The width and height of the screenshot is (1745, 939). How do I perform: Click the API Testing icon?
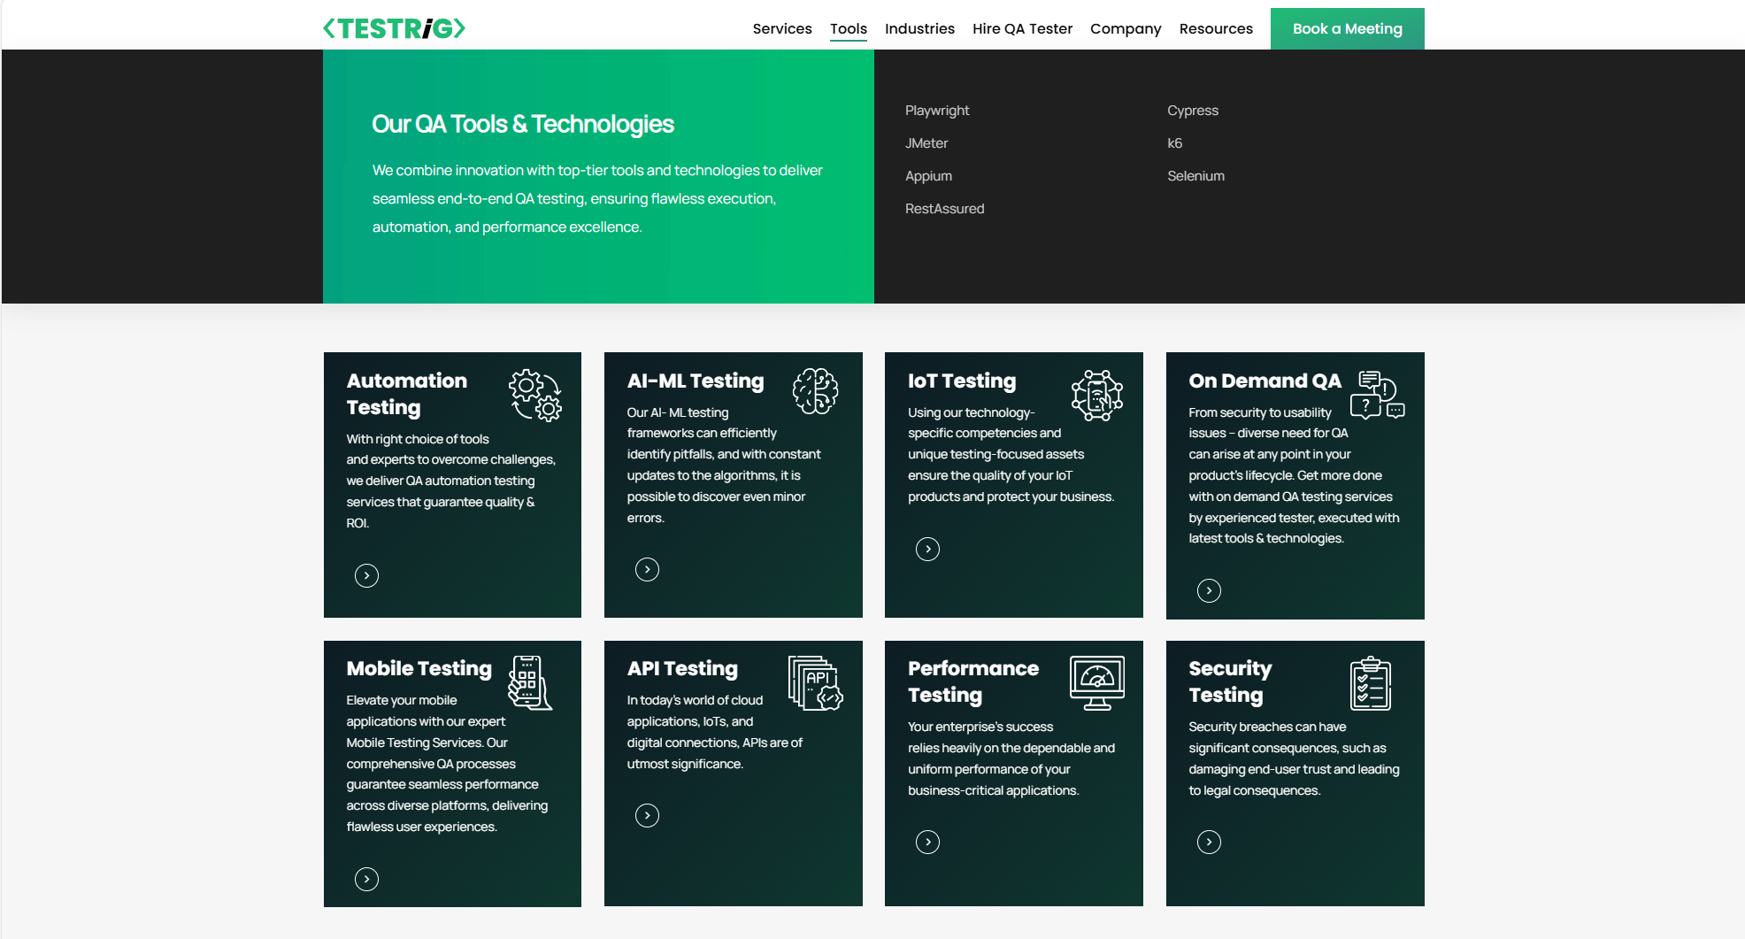click(x=816, y=682)
